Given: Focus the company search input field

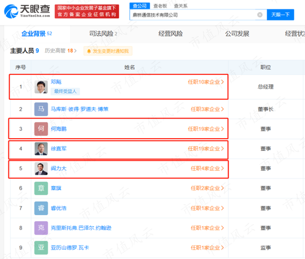Looking at the screenshot, I should (x=198, y=15).
